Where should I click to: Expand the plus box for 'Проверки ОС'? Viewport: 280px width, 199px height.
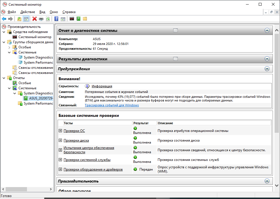click(x=60, y=131)
